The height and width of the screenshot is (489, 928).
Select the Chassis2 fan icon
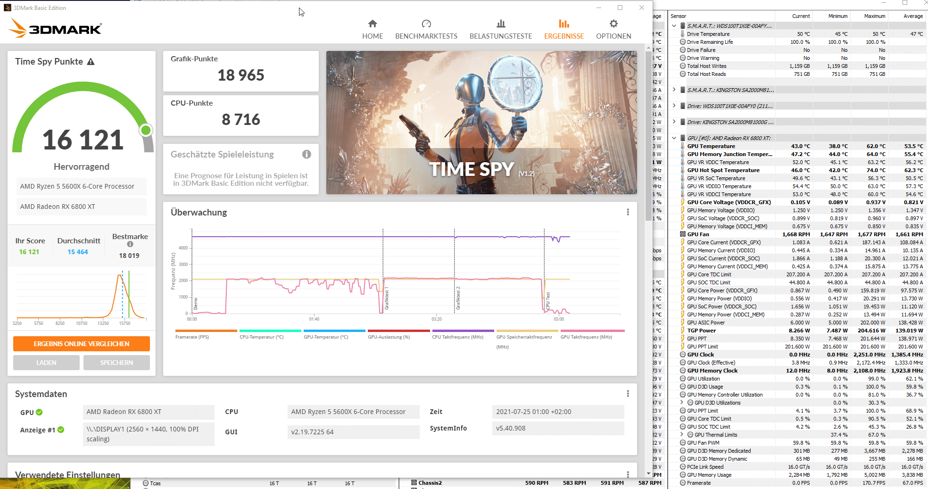click(x=414, y=483)
